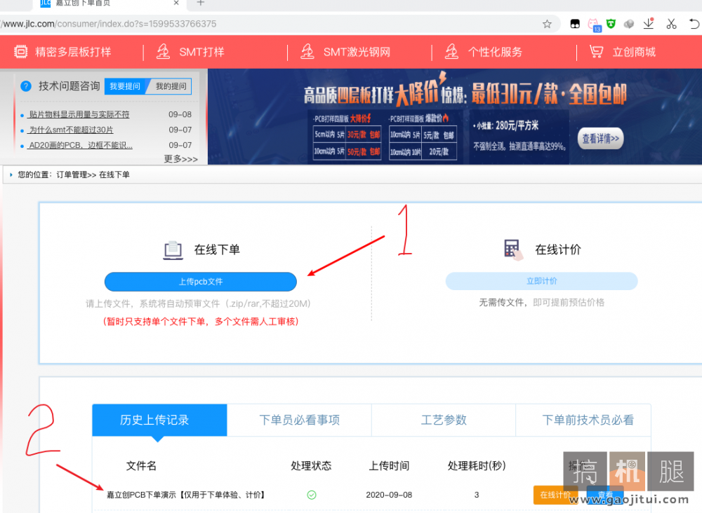The height and width of the screenshot is (513, 702).
Task: Click the processing time value 3
Action: pyautogui.click(x=477, y=495)
